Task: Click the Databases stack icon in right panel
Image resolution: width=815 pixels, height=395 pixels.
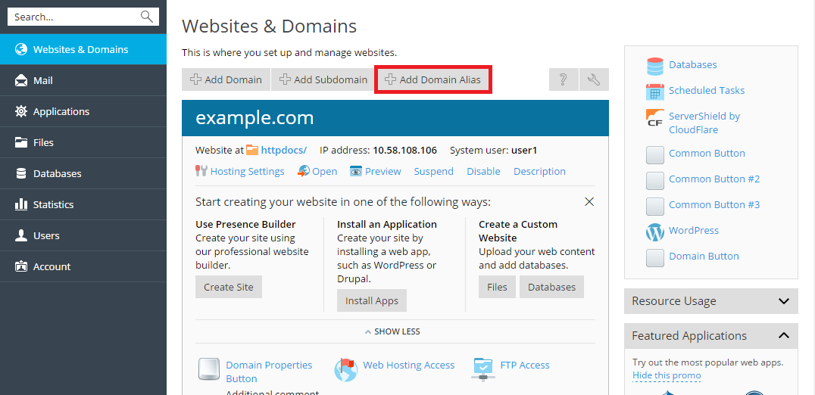Action: [x=654, y=66]
